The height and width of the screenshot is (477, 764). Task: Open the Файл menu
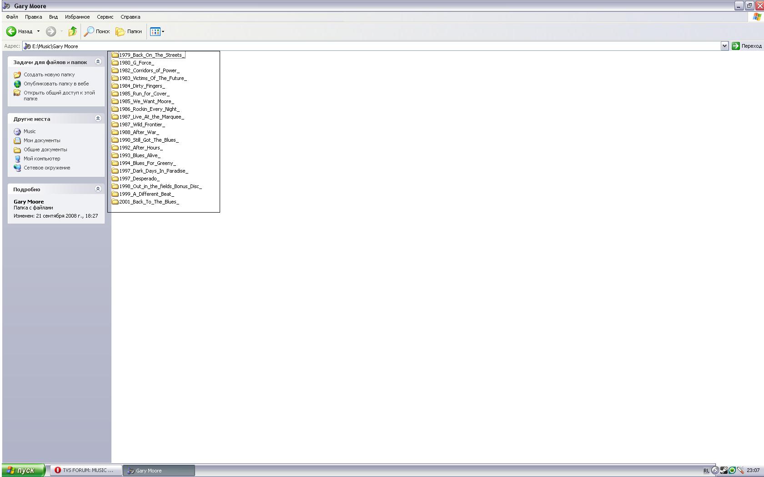[12, 17]
